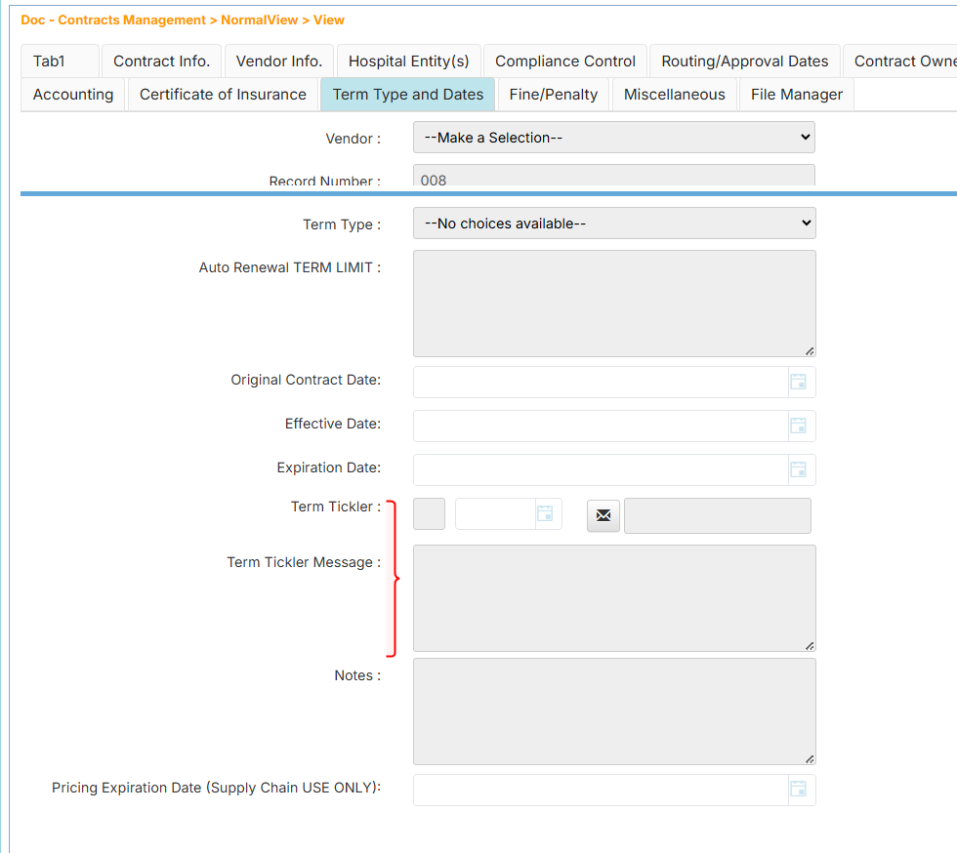Open calendar picker for Pricing Expiration Date
The width and height of the screenshot is (957, 853).
pyautogui.click(x=798, y=790)
